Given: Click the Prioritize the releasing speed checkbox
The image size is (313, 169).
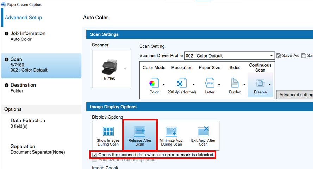Looking at the screenshot, I should tap(95, 160).
